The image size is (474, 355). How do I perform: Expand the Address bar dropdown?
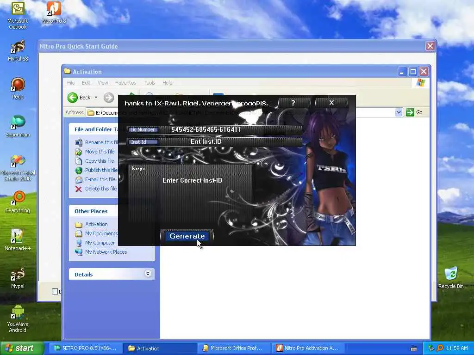point(399,112)
